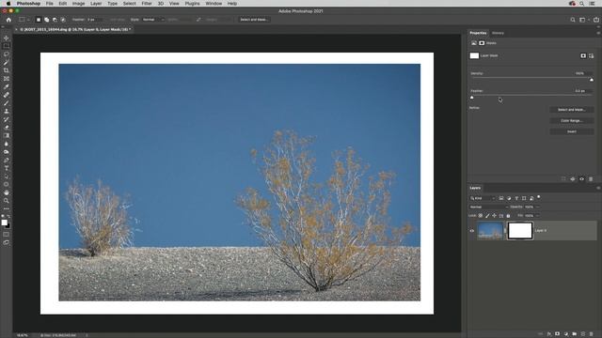Select the History Brush tool
Screen dimensions: 602x338
point(7,119)
